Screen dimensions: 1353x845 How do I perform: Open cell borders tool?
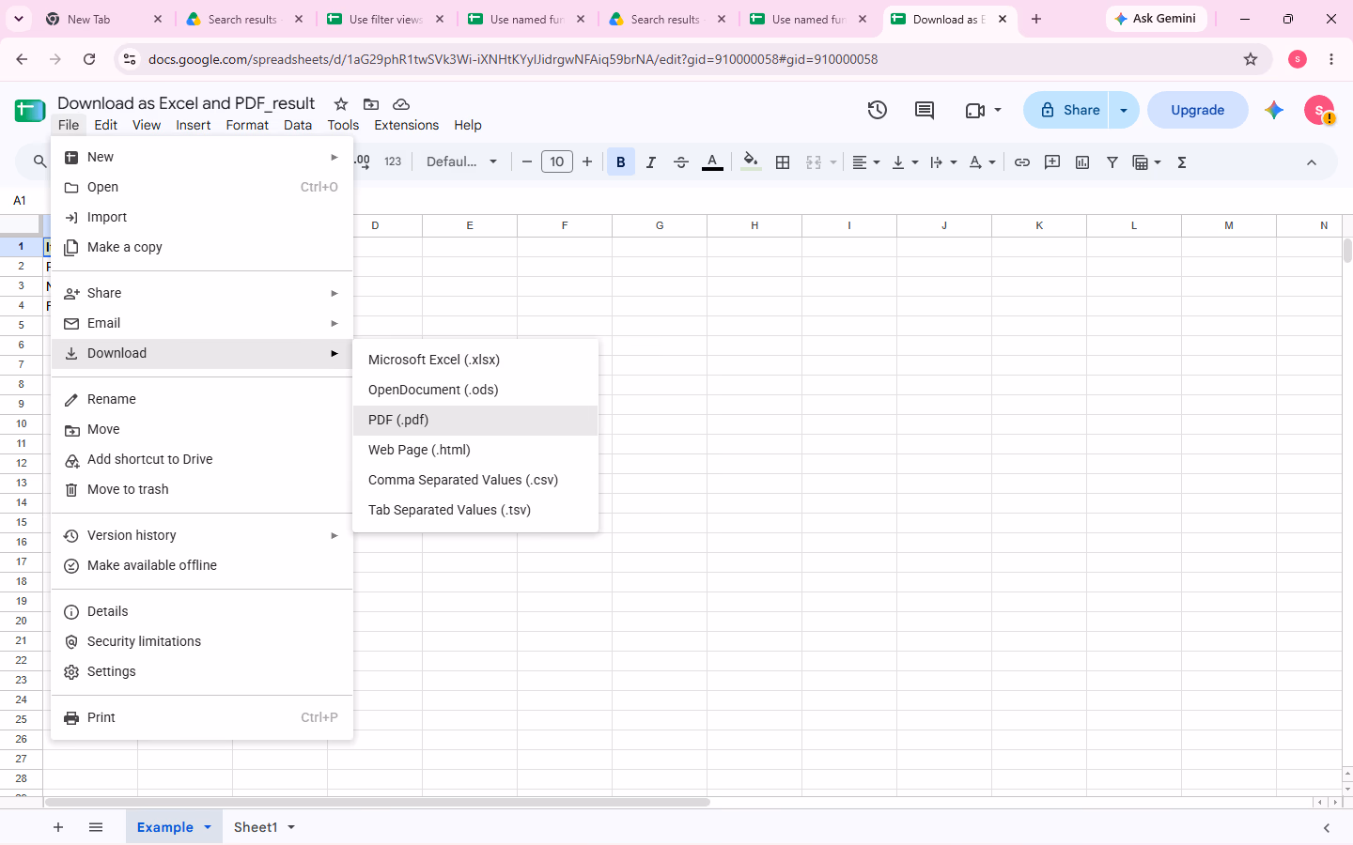(783, 162)
